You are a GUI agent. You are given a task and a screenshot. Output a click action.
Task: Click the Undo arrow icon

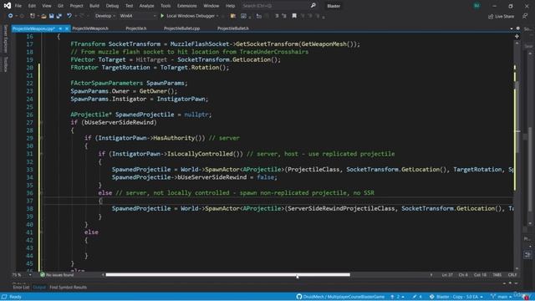tap(69, 16)
